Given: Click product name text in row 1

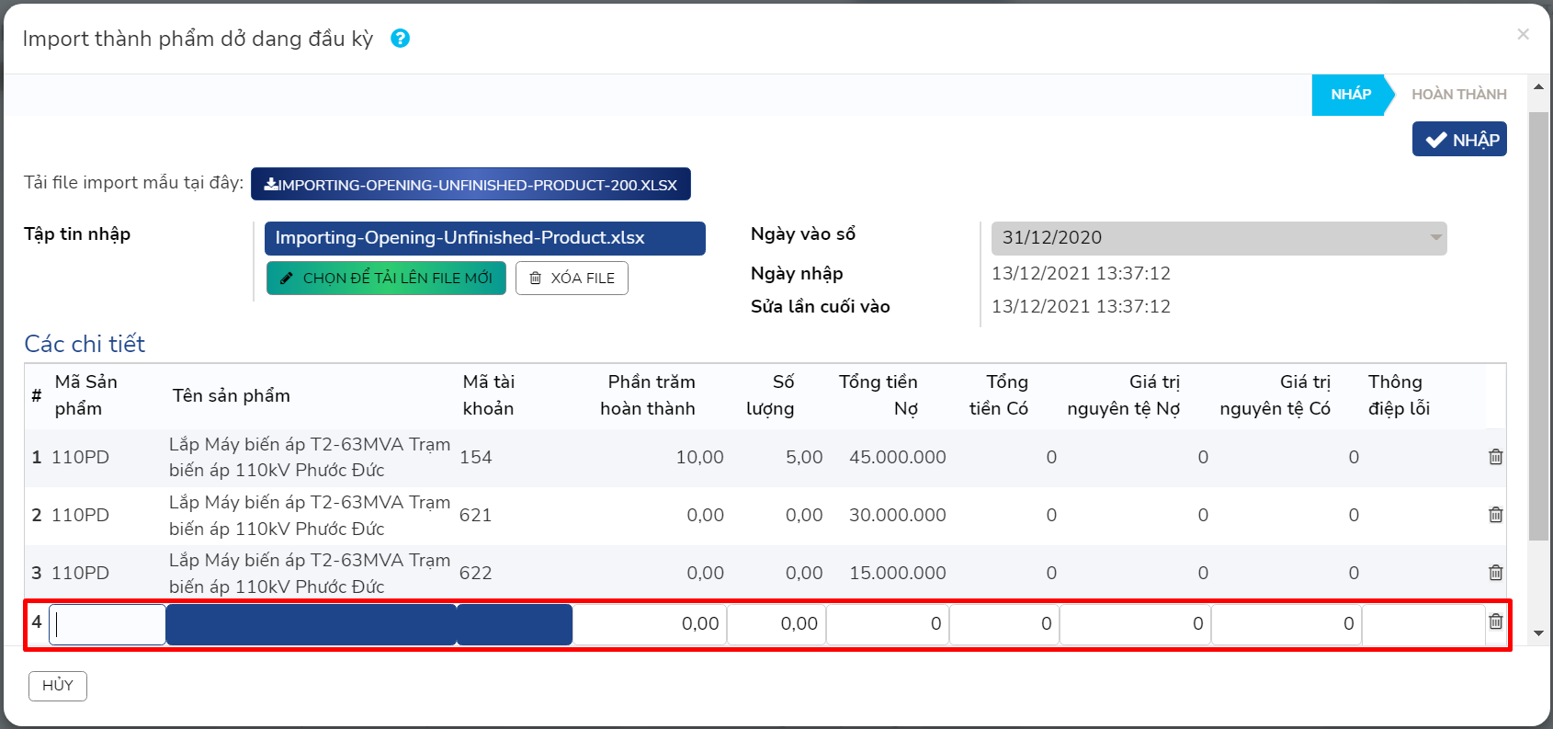Looking at the screenshot, I should point(310,457).
